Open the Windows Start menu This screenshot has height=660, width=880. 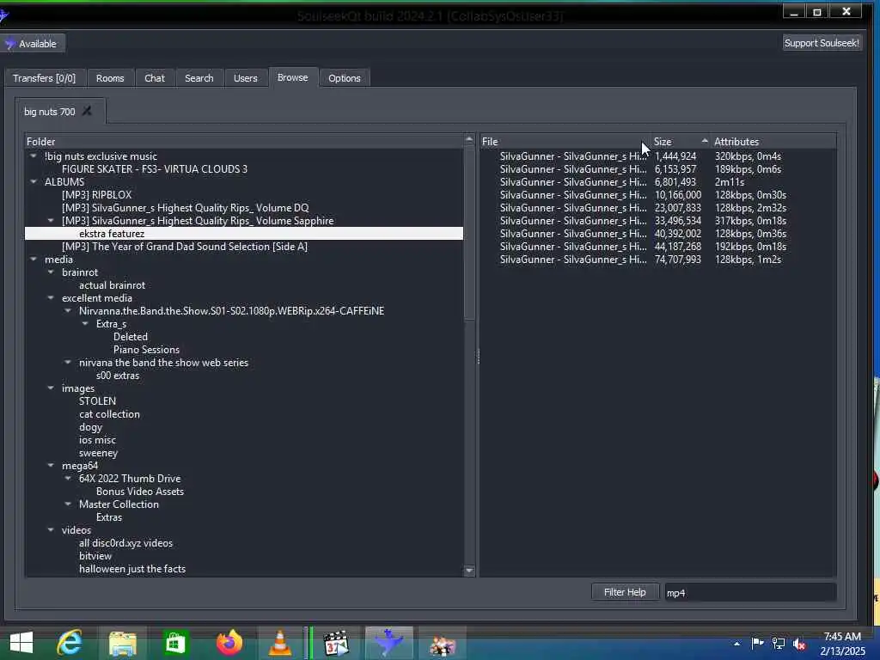21,643
